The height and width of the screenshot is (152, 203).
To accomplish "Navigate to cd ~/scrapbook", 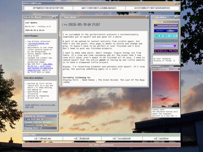I will (x=121, y=138).
